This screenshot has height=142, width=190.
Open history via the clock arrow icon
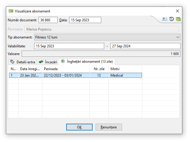172,19
